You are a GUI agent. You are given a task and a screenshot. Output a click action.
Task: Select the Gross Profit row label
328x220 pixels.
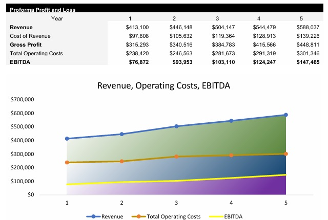[25, 45]
